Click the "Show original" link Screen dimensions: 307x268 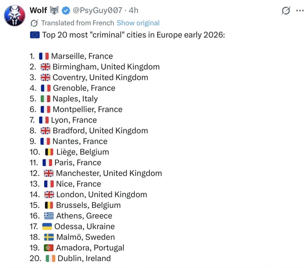(138, 23)
